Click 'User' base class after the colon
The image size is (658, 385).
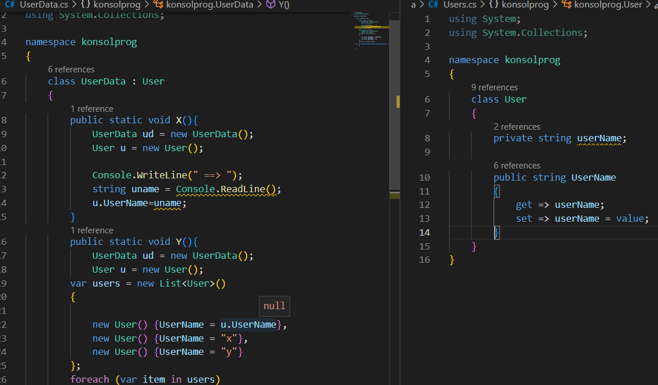(153, 82)
